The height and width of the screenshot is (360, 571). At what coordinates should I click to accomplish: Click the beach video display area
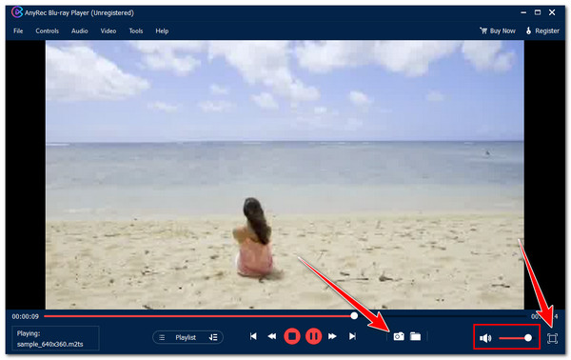[285, 175]
